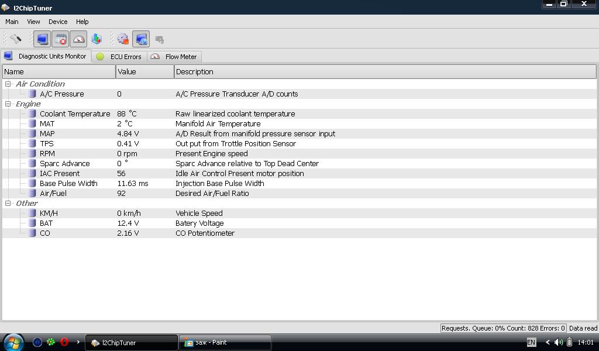Click the green ICQ flower taskbar icon
Viewport: 599px width, 351px height.
click(x=51, y=342)
